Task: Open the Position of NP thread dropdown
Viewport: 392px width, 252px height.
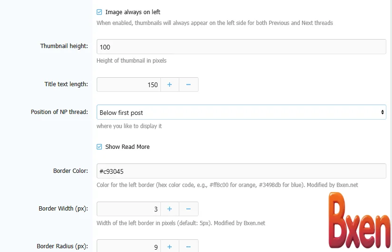Action: click(241, 113)
